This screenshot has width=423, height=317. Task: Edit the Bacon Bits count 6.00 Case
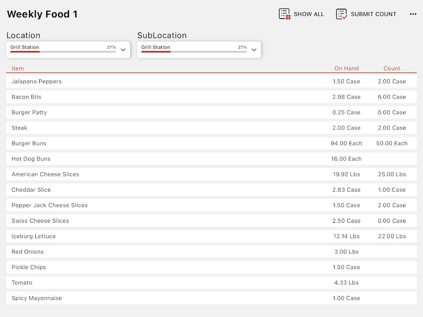[x=392, y=97]
